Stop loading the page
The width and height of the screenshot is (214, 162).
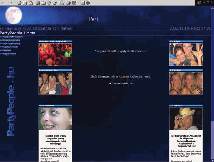coord(20,3)
